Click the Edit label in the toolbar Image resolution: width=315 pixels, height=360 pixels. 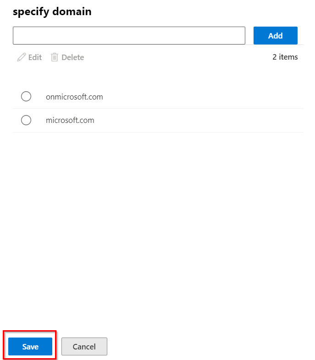(35, 57)
